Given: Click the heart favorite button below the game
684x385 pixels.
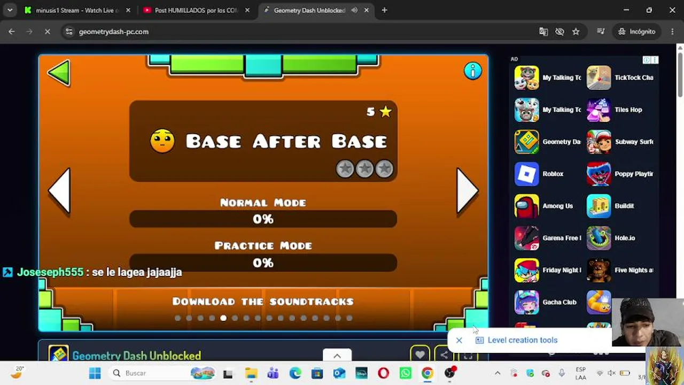Looking at the screenshot, I should pos(420,355).
